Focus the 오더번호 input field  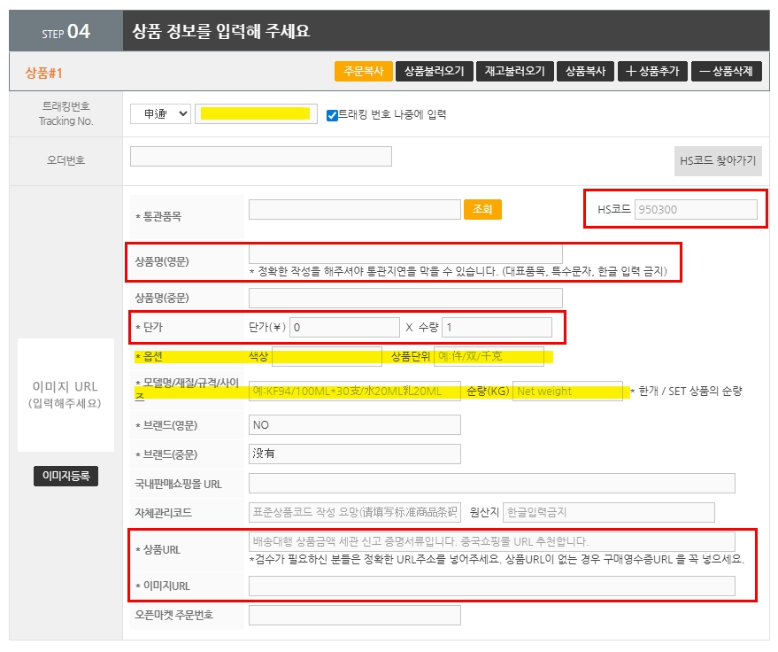click(260, 157)
